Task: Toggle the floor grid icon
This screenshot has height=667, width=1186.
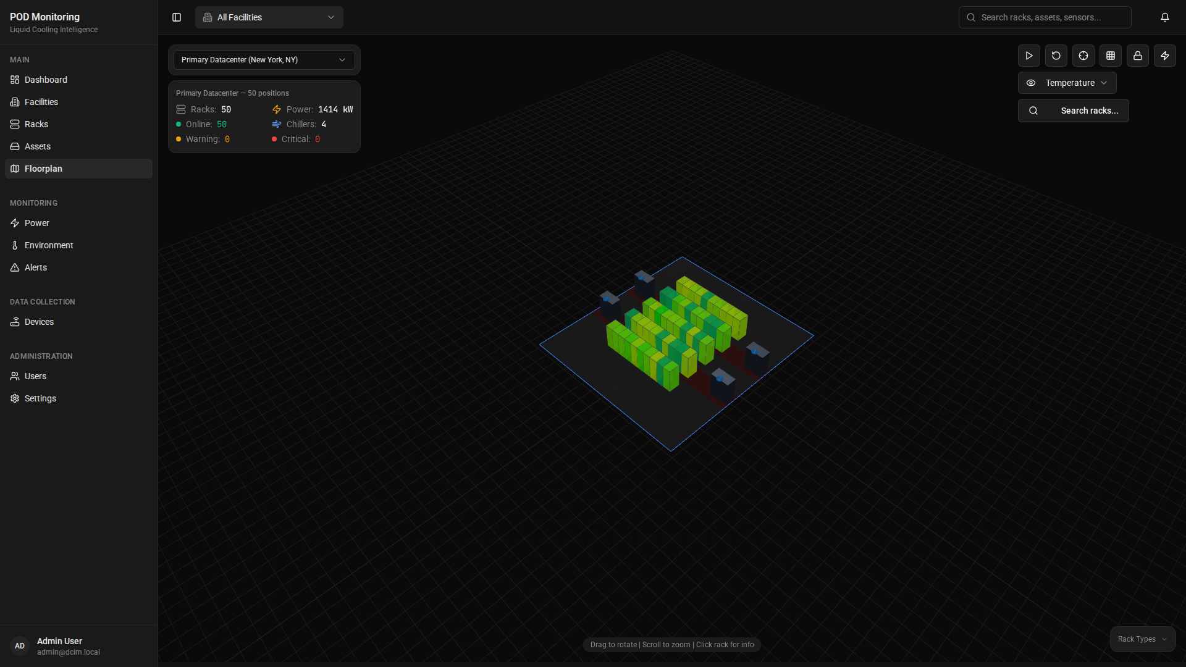Action: pyautogui.click(x=1110, y=56)
